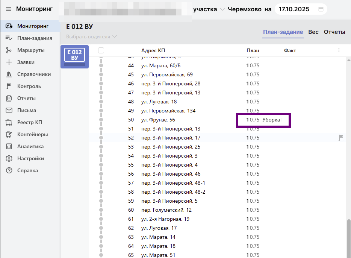Go to Маршруты section icon
The image size is (351, 258).
9,50
